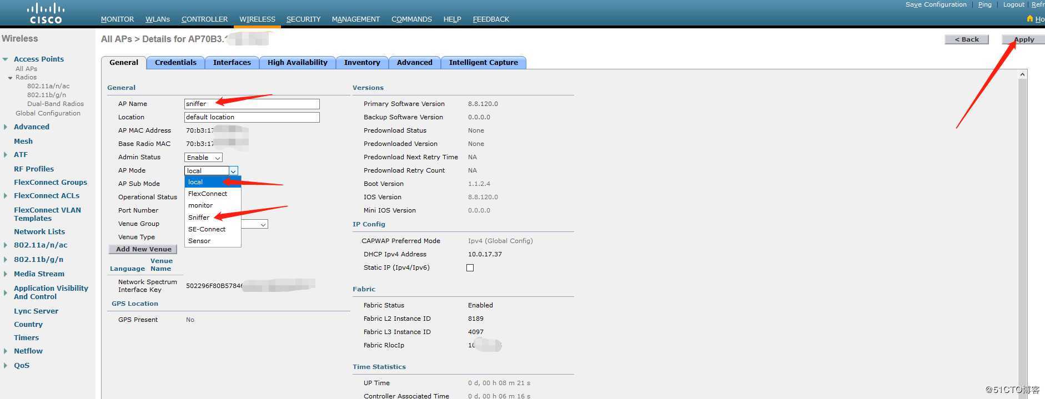Open the MONITOR menu

tap(117, 19)
